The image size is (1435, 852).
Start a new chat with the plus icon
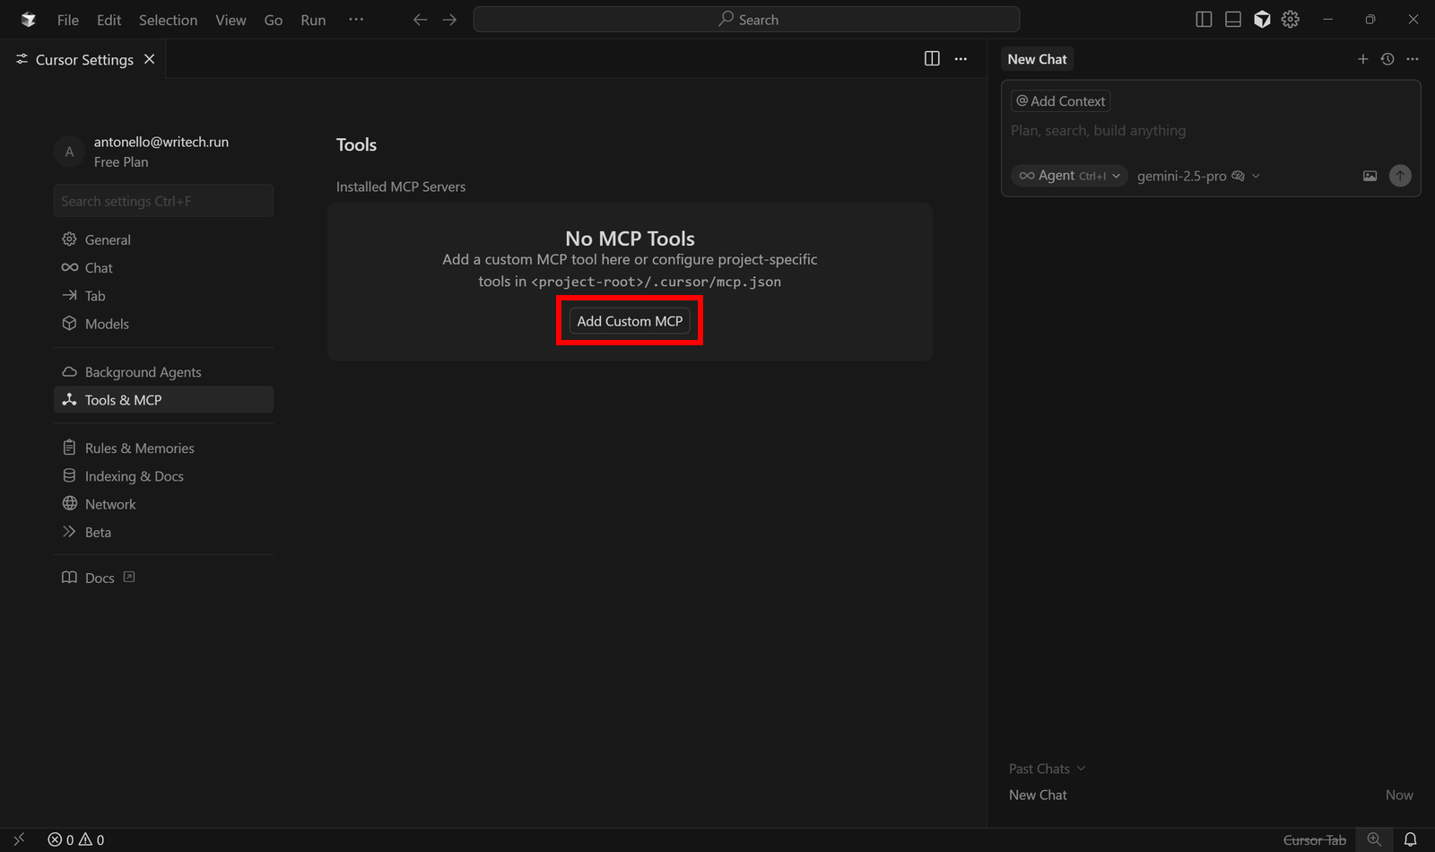point(1362,58)
